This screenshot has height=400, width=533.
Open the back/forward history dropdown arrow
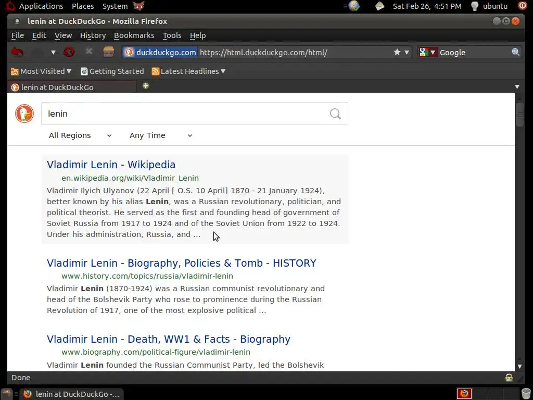53,53
